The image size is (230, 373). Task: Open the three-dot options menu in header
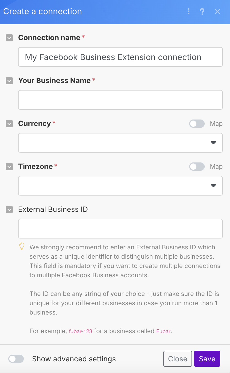tap(189, 11)
